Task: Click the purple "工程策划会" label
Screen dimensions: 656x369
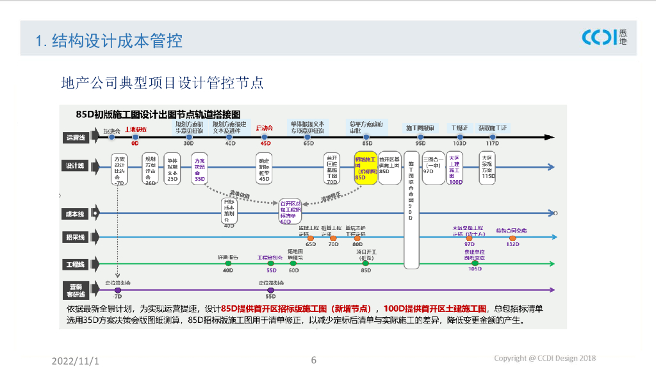Action: pyautogui.click(x=270, y=258)
